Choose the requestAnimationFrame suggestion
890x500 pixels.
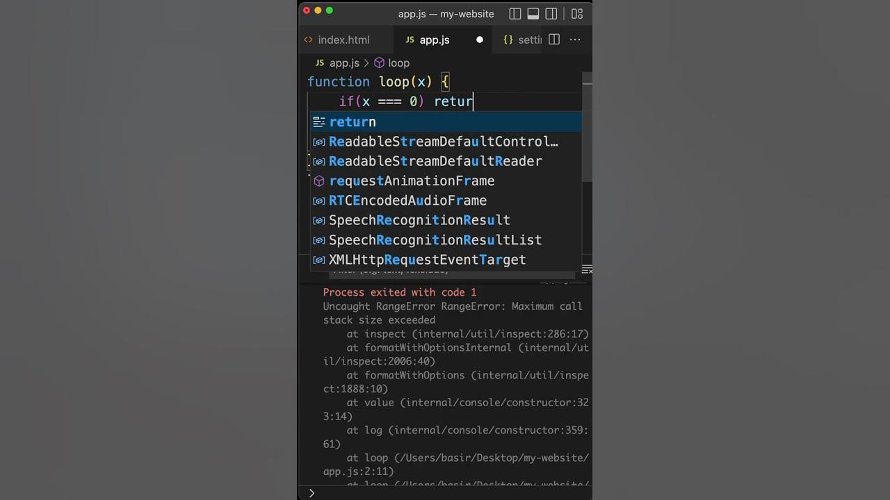pos(446,181)
